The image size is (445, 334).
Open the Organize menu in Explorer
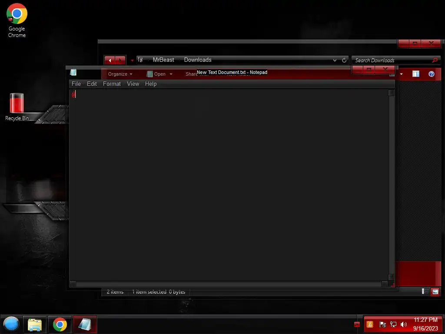[120, 74]
